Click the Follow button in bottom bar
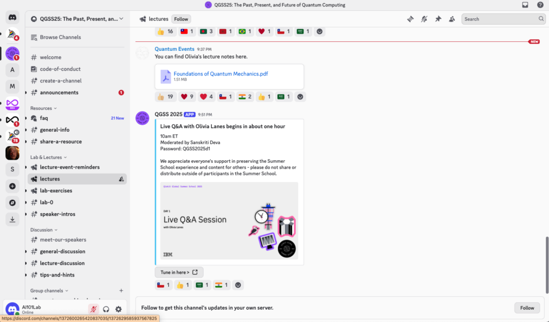Viewport: 549px width, 322px height. pyautogui.click(x=527, y=308)
